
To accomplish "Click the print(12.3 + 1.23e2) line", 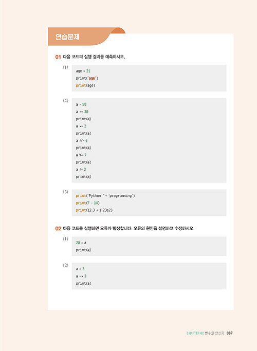I will pyautogui.click(x=94, y=210).
